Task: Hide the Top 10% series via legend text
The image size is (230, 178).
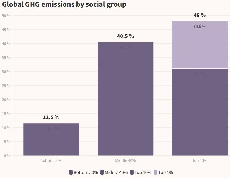Action: point(143,172)
